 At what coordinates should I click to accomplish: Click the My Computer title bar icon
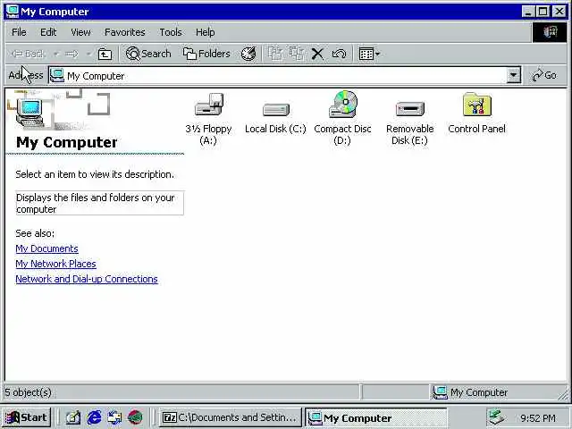click(12, 12)
